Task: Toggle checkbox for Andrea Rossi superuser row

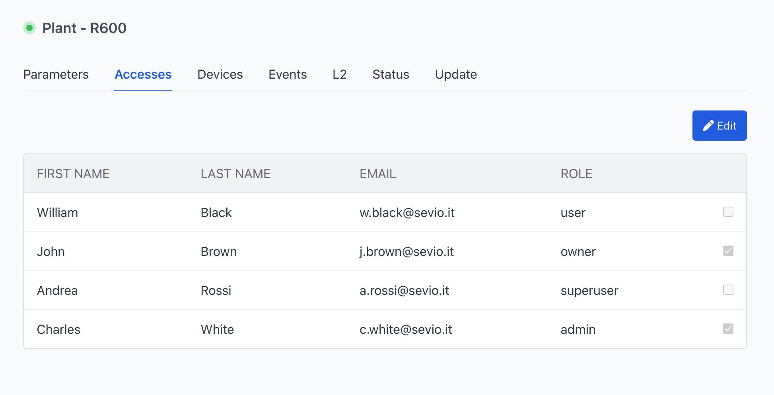Action: point(728,290)
